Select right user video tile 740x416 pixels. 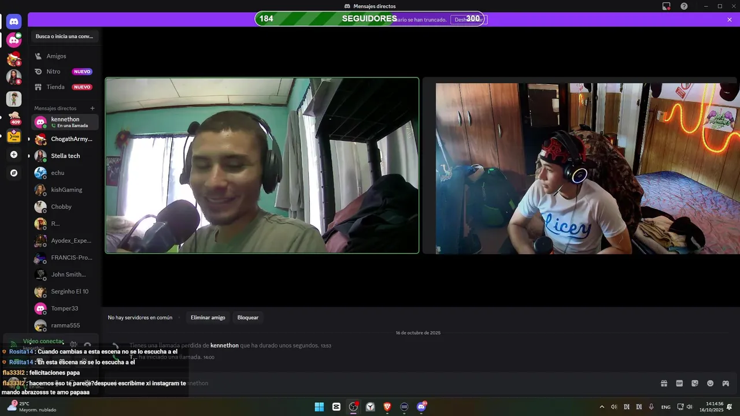581,165
